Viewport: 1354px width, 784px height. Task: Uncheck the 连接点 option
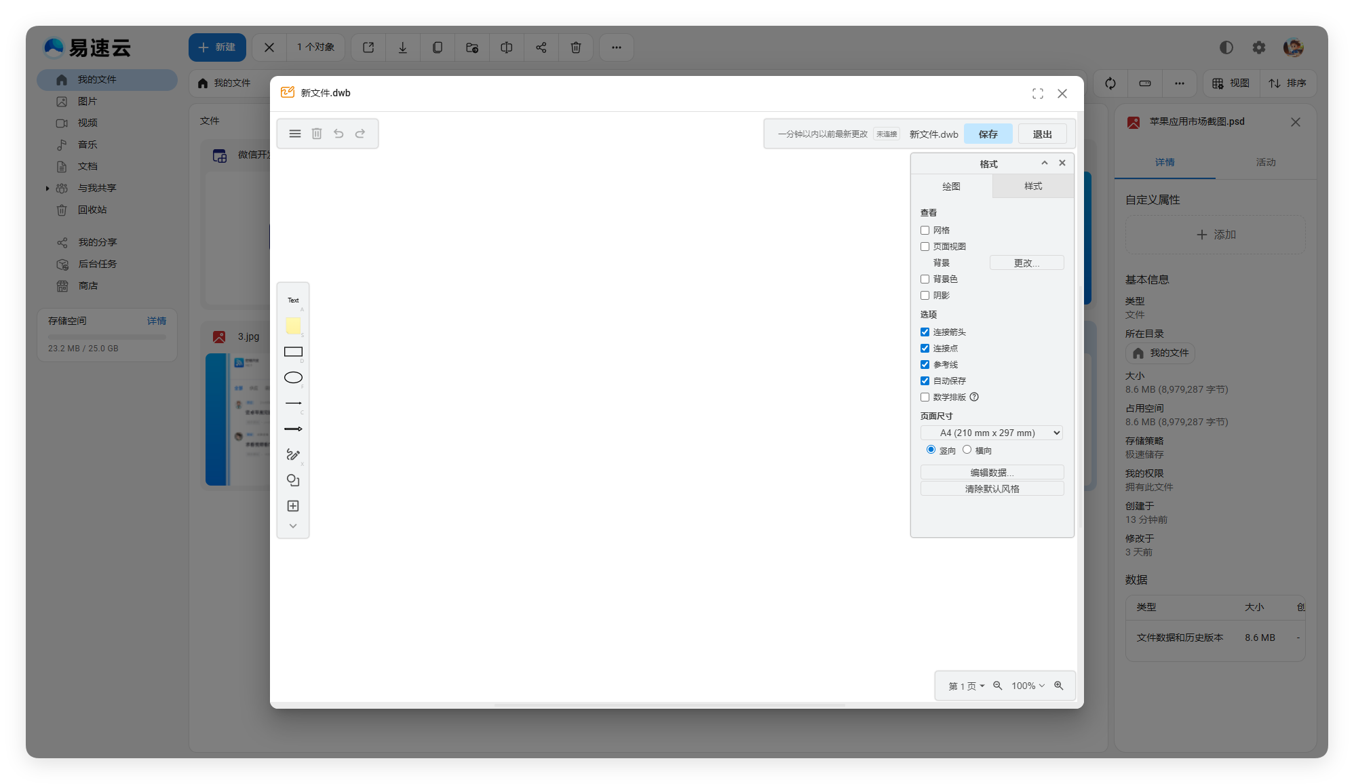click(x=925, y=349)
